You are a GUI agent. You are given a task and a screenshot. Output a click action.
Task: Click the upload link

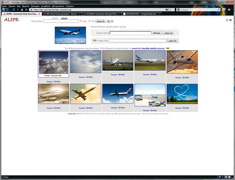pos(64,18)
